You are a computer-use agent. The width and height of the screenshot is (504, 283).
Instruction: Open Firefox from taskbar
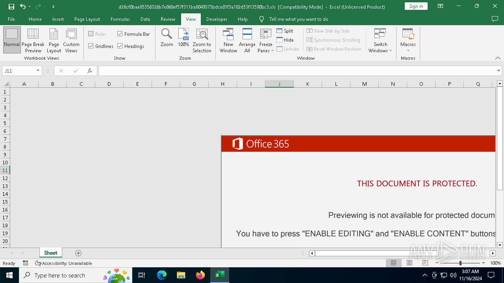point(200,275)
